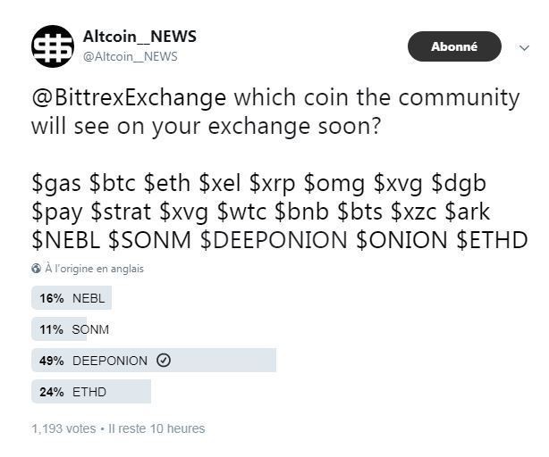
Task: Click the globe icon beside the translation note
Action: pyautogui.click(x=36, y=269)
